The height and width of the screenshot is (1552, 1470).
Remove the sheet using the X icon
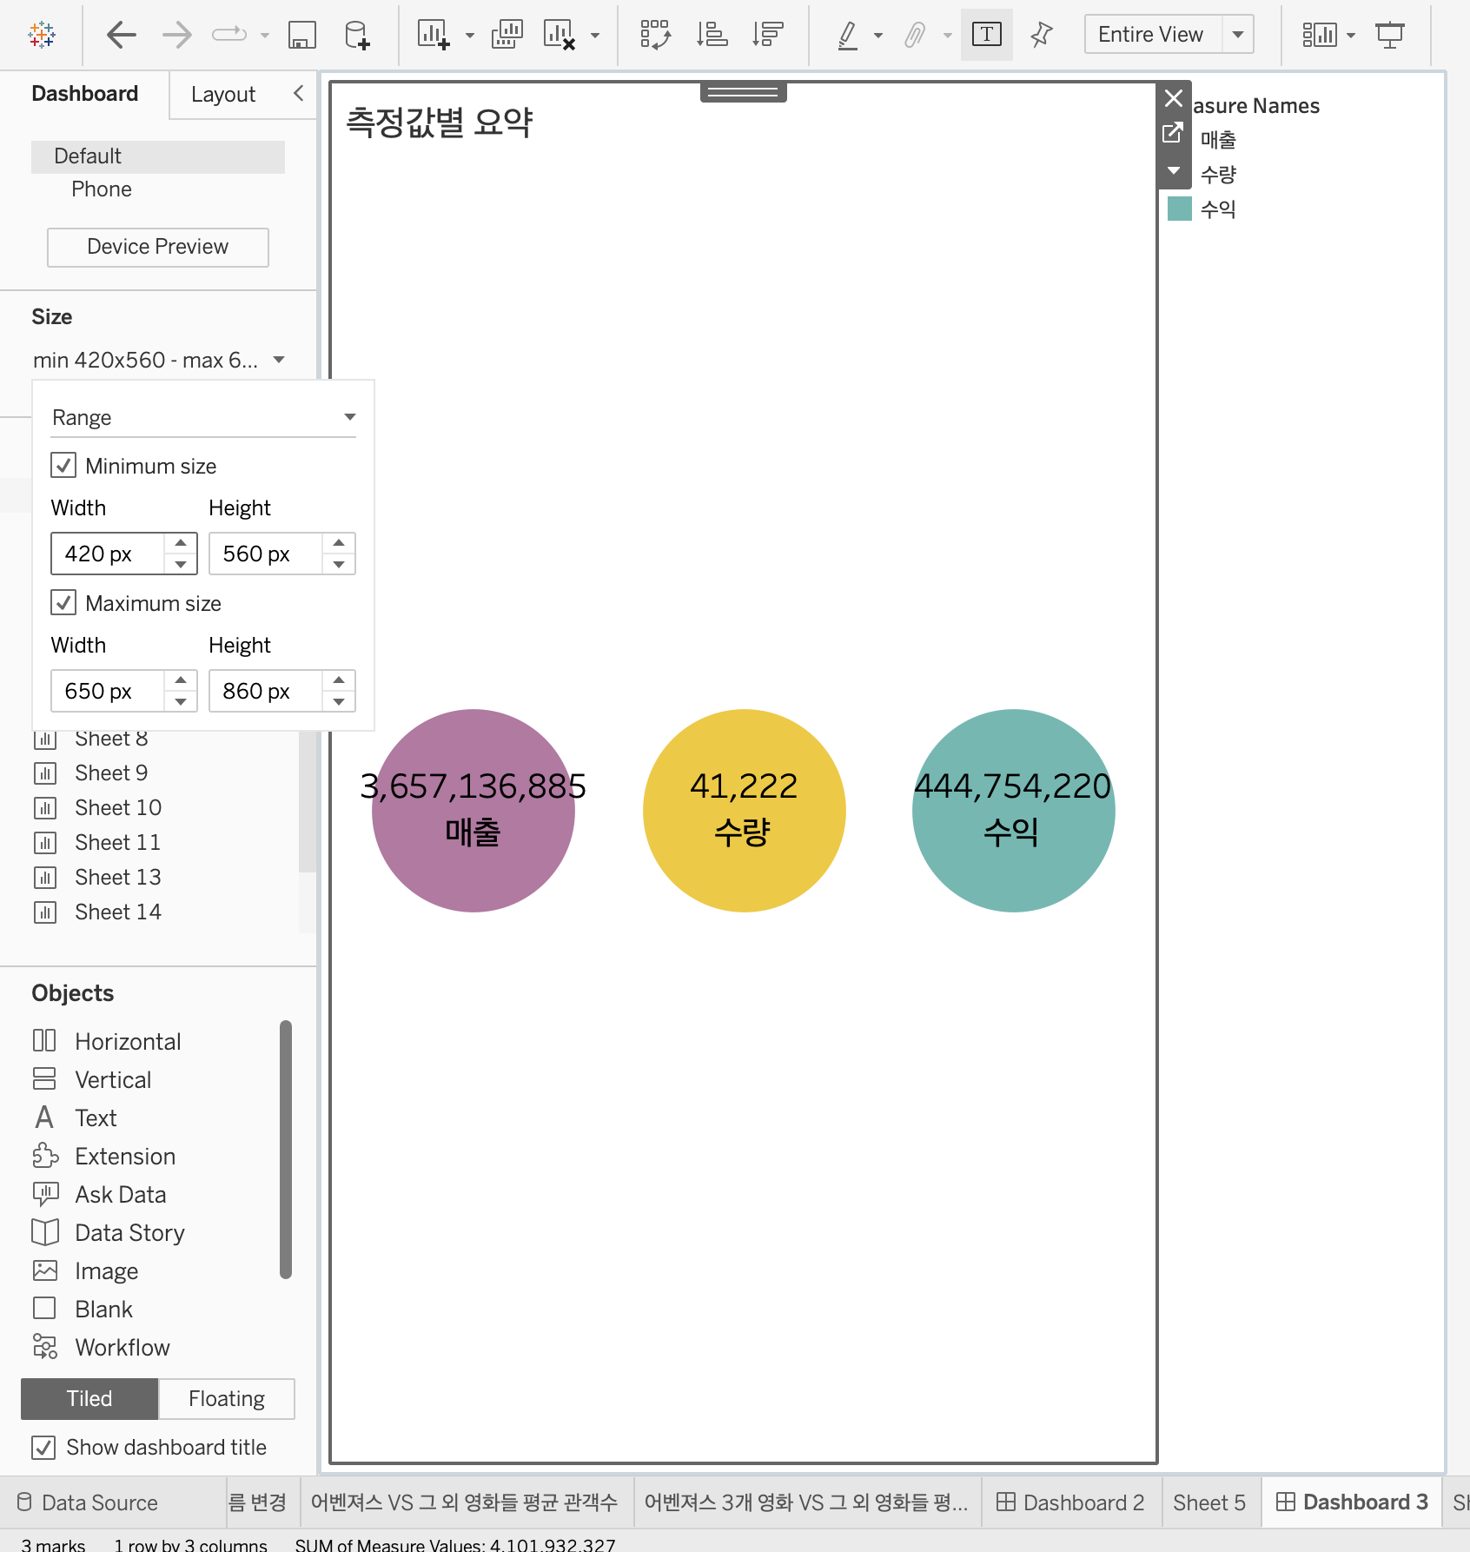1174,98
